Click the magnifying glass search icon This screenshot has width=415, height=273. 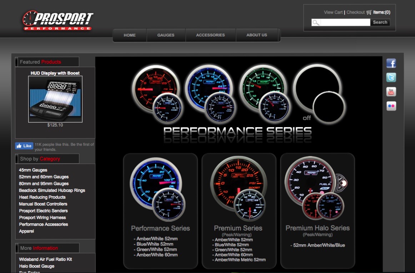(x=316, y=23)
